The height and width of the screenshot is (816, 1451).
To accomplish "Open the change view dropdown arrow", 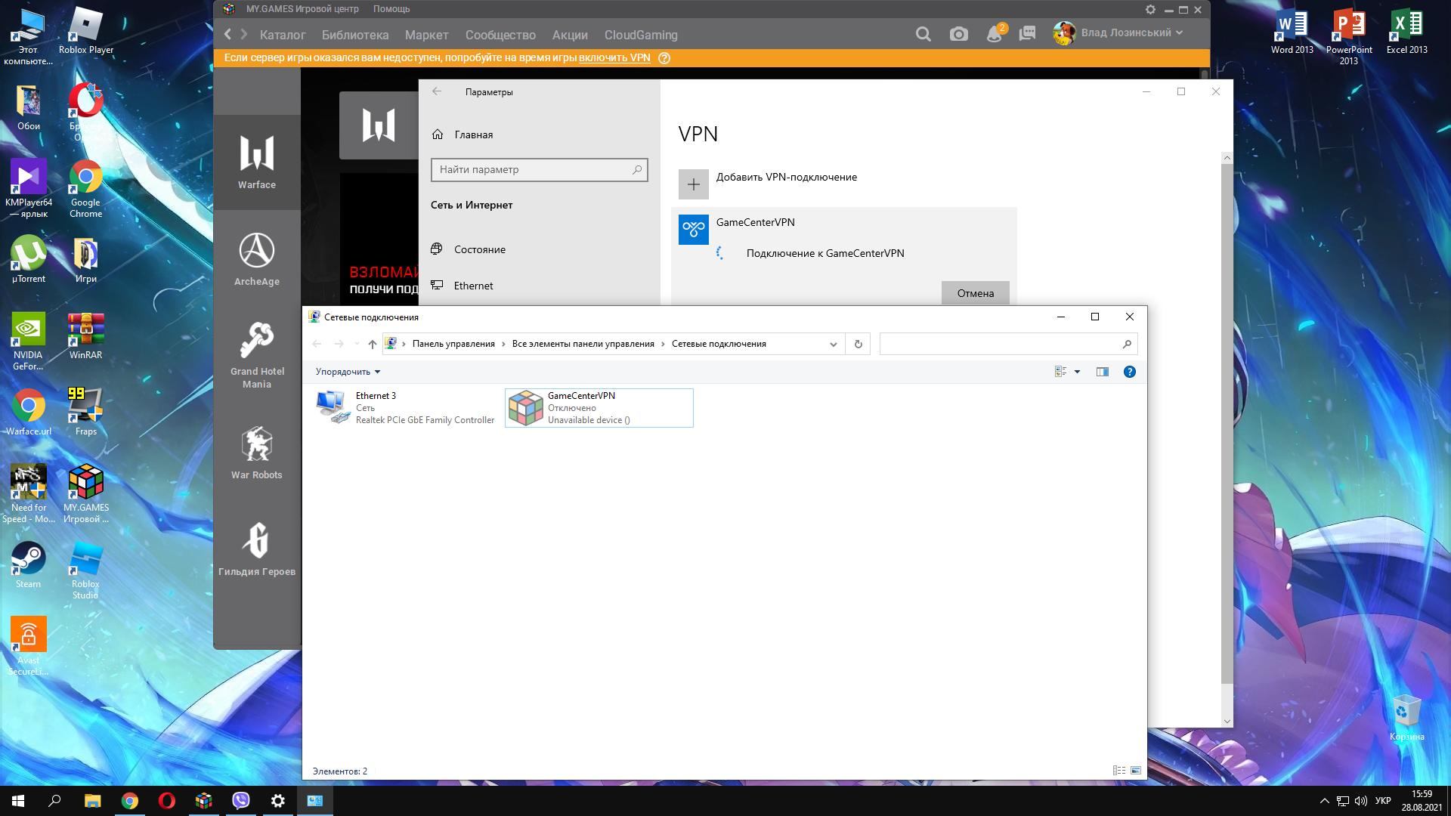I will tap(1077, 372).
